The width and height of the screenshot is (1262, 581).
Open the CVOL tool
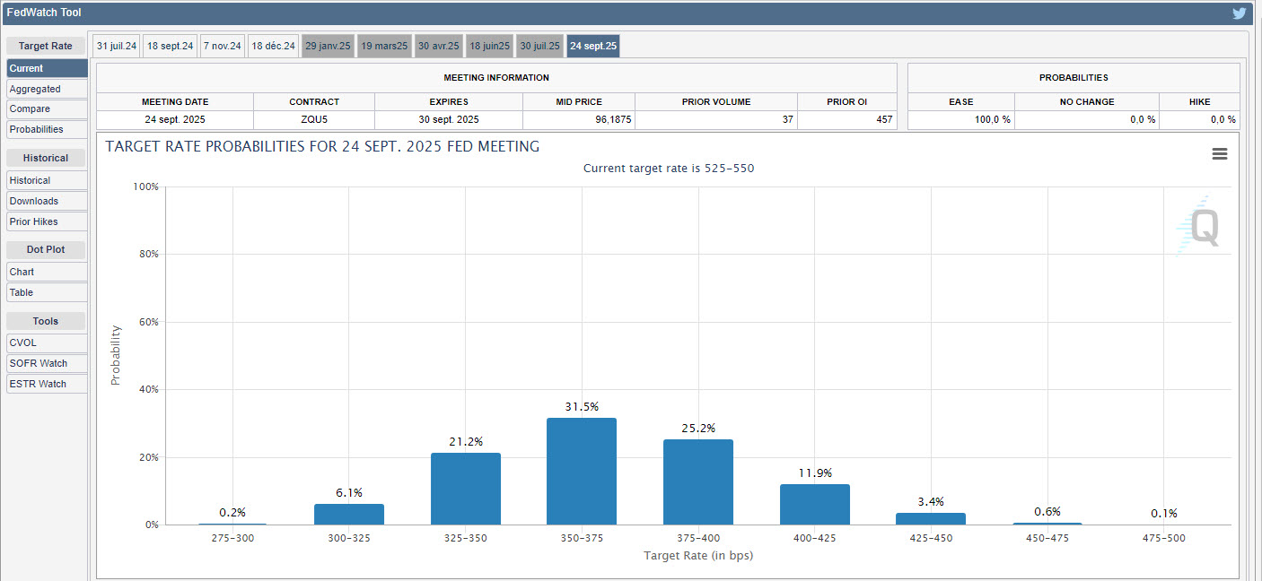(x=47, y=343)
